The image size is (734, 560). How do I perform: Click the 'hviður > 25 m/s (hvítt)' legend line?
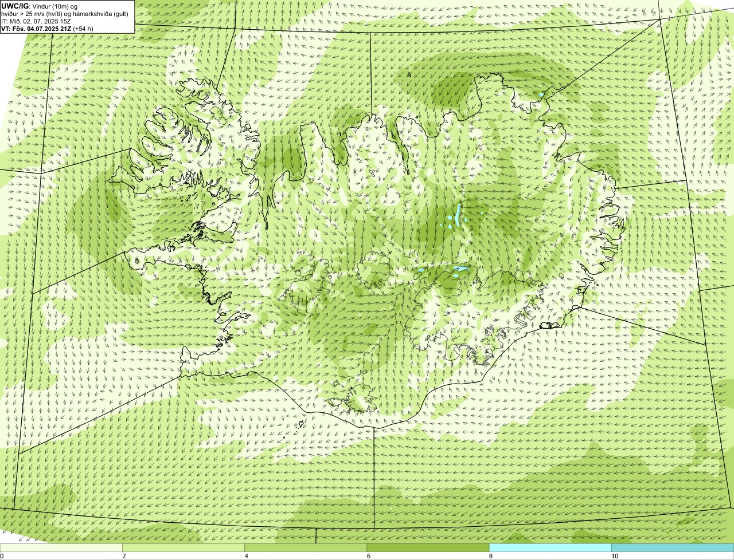(65, 14)
